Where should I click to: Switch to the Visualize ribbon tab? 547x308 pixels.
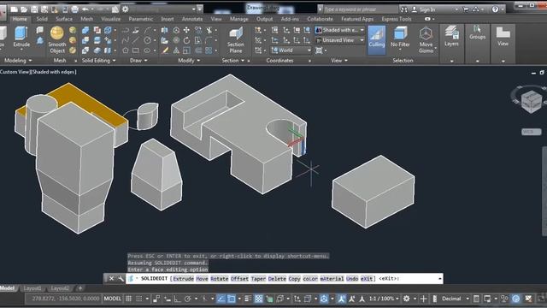pos(110,19)
